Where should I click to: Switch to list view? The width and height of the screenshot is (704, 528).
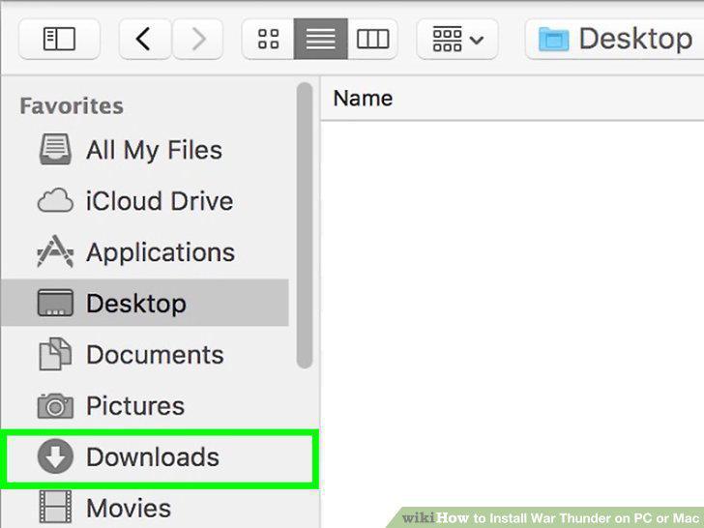click(x=321, y=39)
